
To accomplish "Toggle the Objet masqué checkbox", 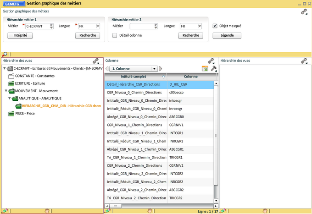I will click(215, 26).
